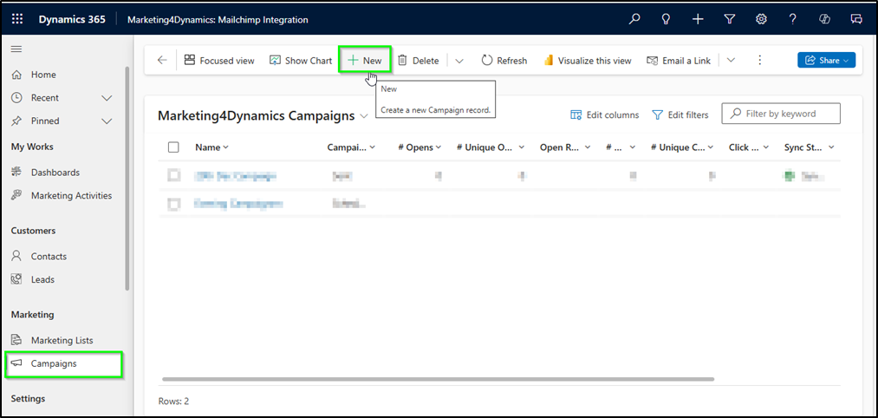878x418 pixels.
Task: Tick the first campaign row checkbox
Action: tap(173, 176)
